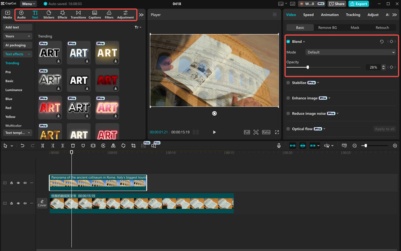401x251 pixels.
Task: Open the Menu dropdown
Action: pyautogui.click(x=28, y=4)
